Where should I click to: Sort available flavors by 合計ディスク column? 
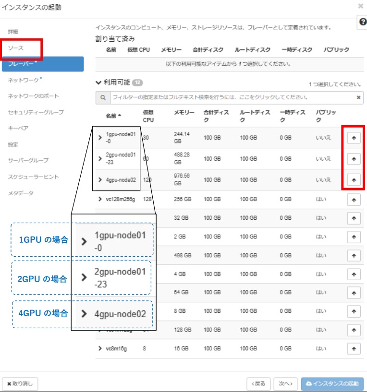click(216, 116)
